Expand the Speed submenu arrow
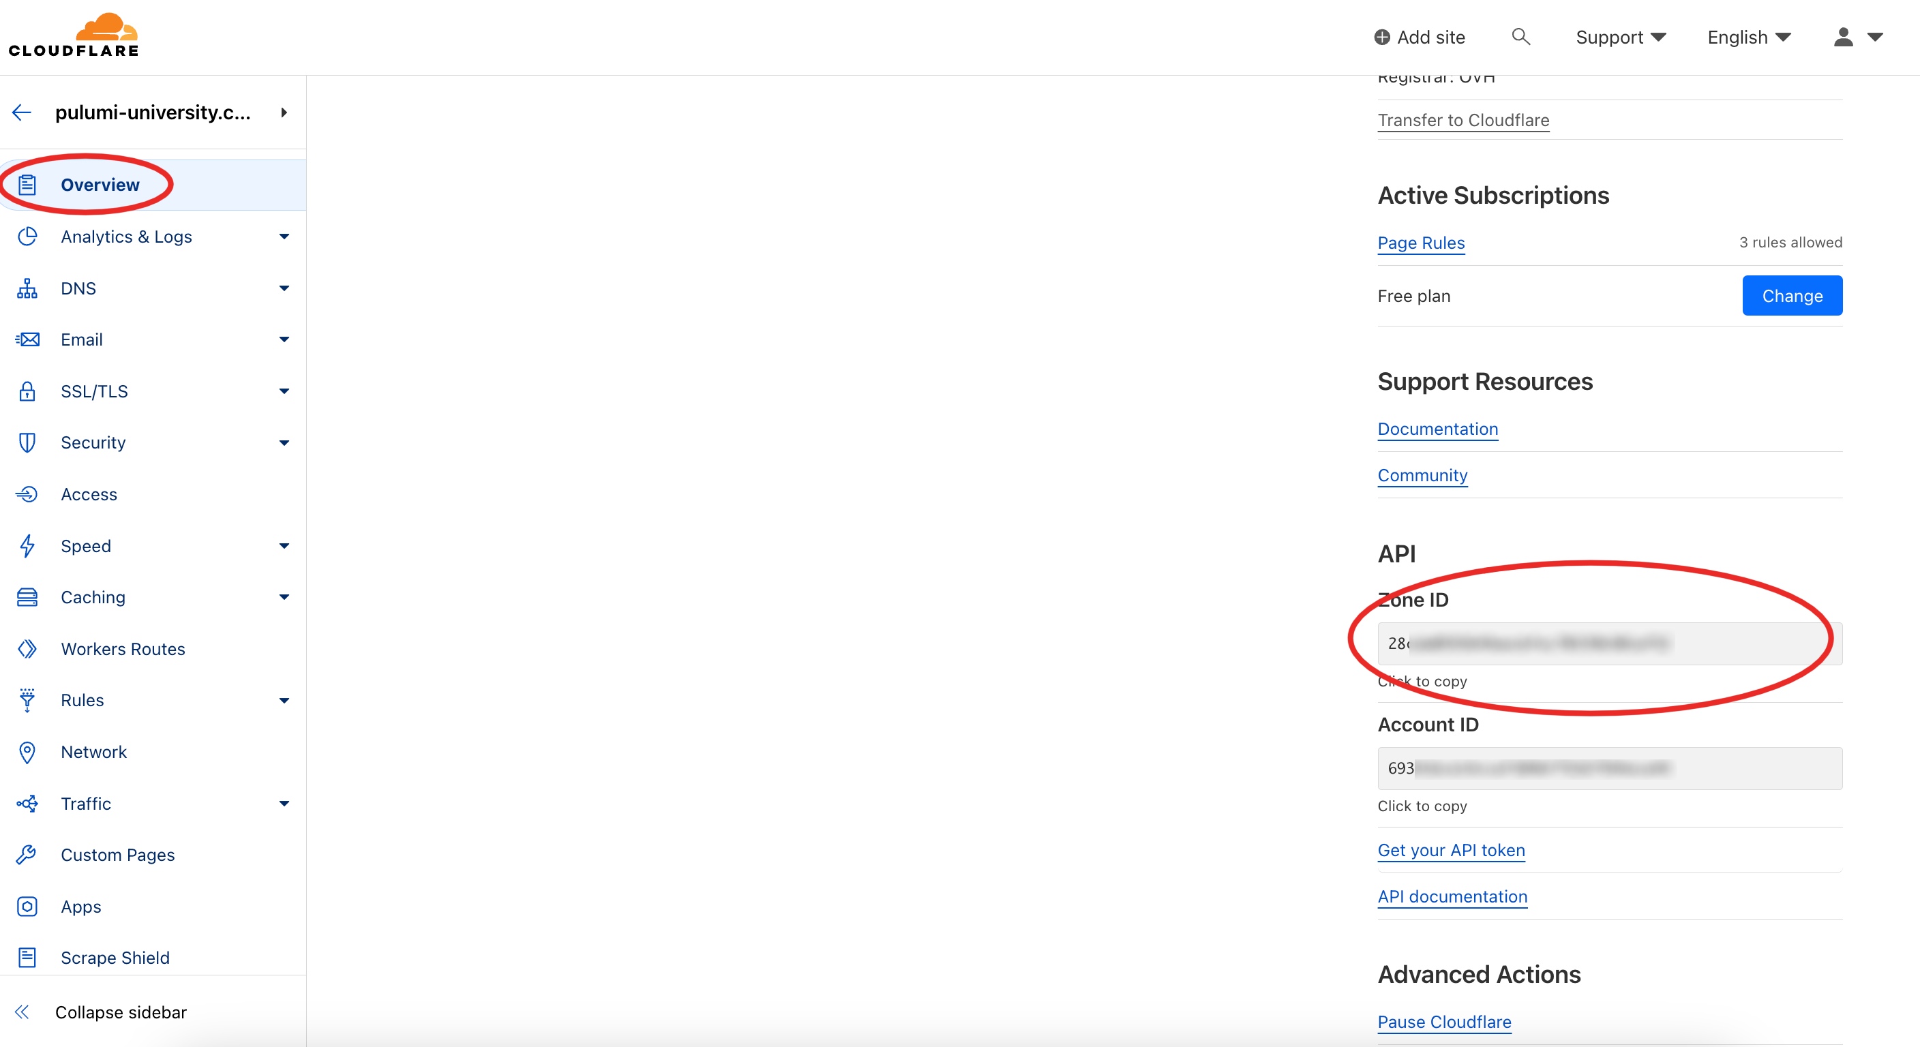Screen dimensions: 1920x1047 (284, 545)
